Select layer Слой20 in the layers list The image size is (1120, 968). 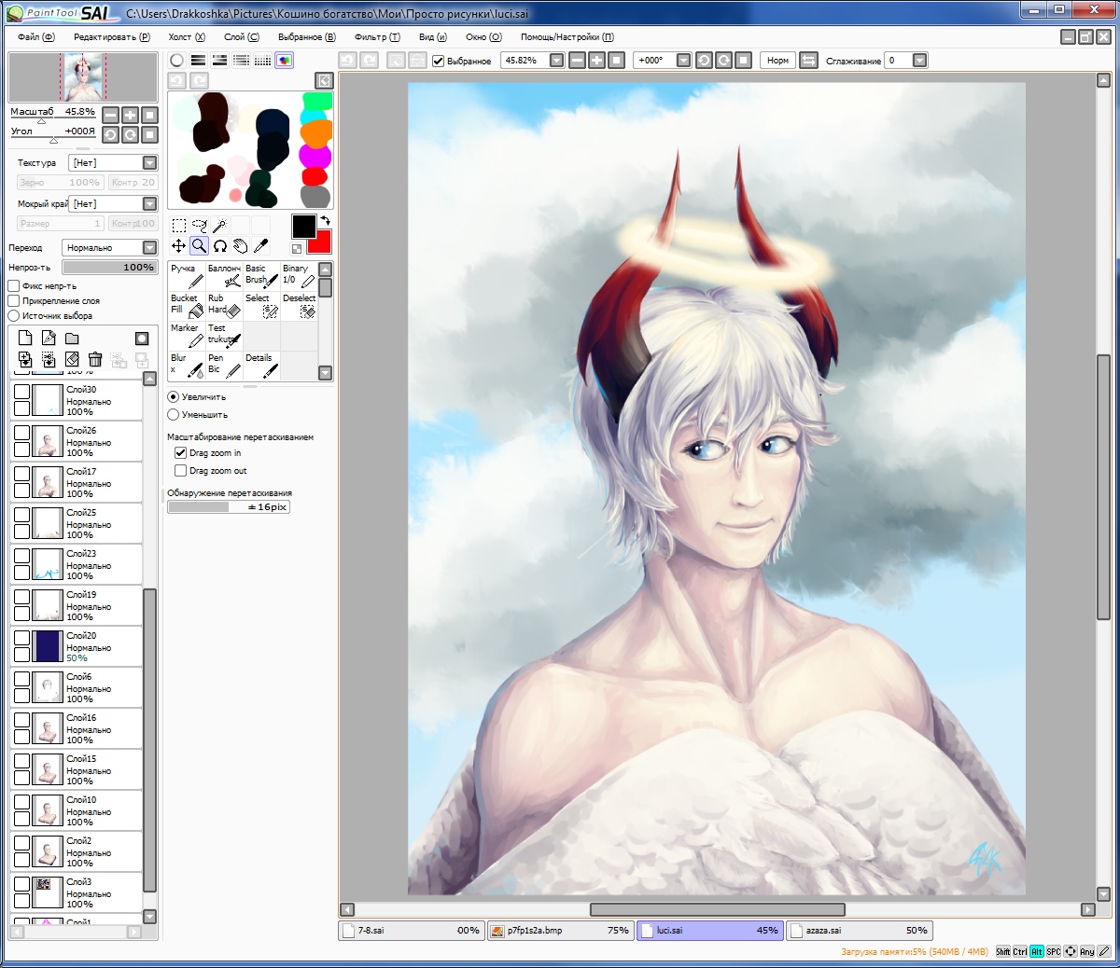pos(89,646)
